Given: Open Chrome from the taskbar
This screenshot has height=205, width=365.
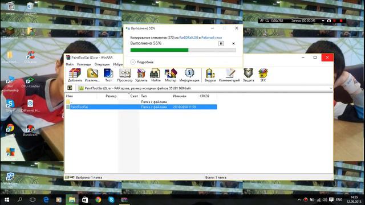Looking at the screenshot, I should click(98, 200).
